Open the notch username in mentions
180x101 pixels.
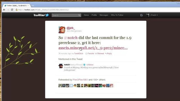67,65
